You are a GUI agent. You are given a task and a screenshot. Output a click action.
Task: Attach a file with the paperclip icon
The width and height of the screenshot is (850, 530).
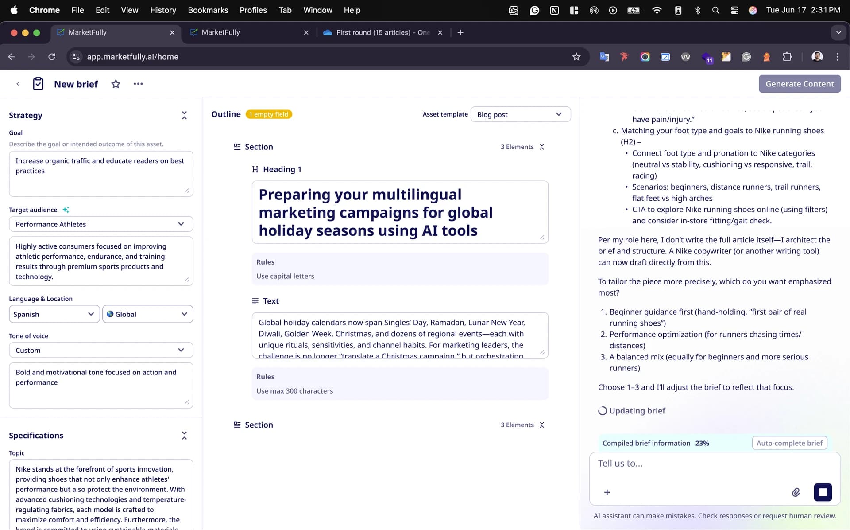click(x=796, y=492)
